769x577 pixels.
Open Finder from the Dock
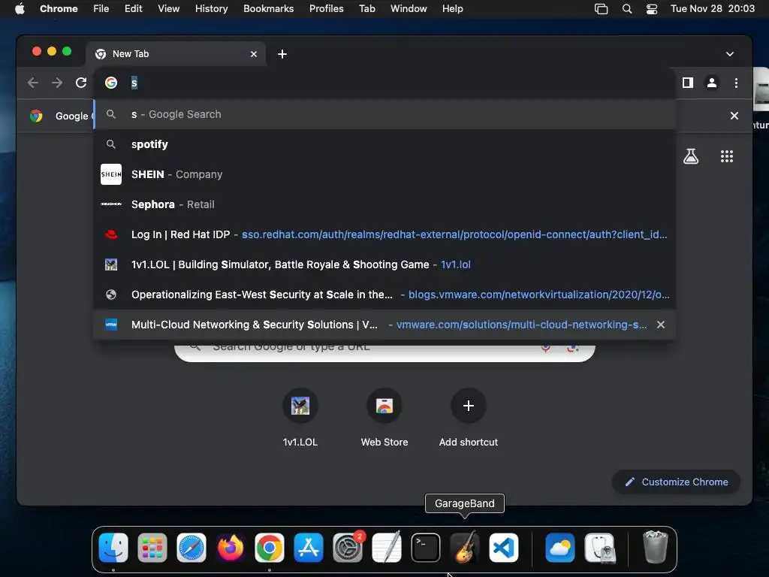click(113, 548)
